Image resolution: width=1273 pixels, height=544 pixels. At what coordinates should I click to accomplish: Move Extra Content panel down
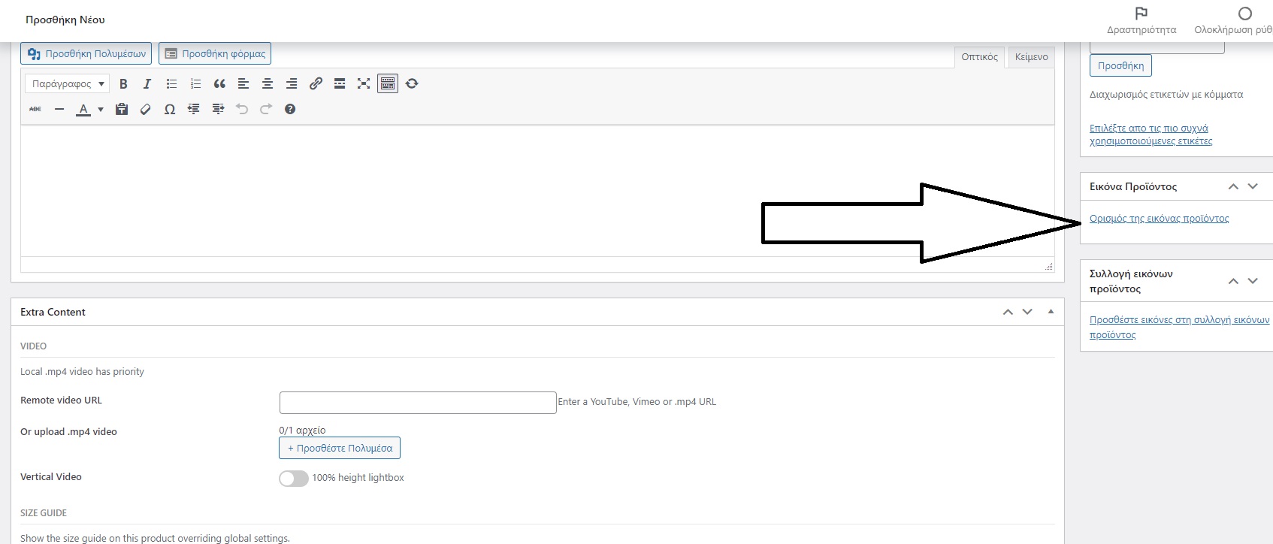pyautogui.click(x=1027, y=312)
